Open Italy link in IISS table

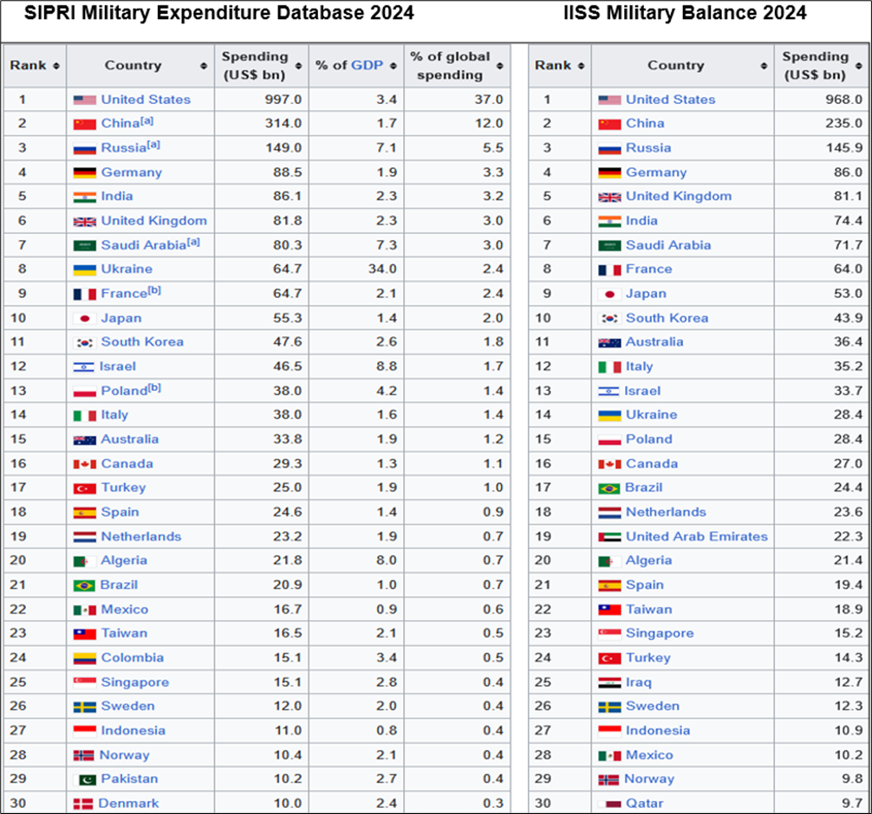tap(639, 367)
